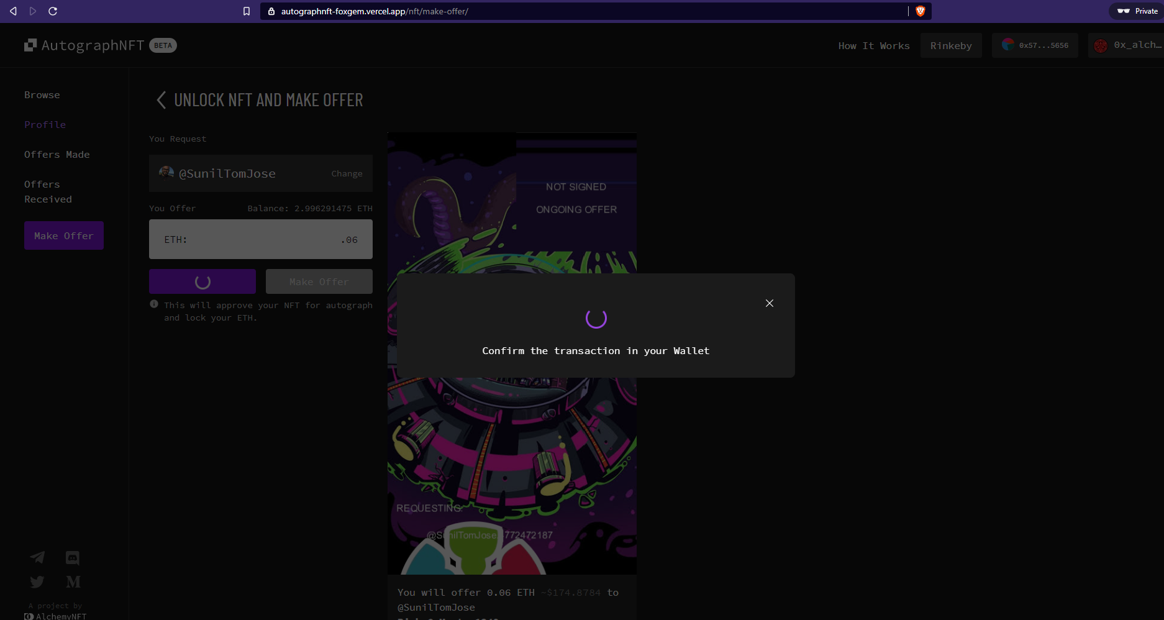This screenshot has height=620, width=1164.
Task: Click the info icon beside the approval note
Action: (154, 304)
